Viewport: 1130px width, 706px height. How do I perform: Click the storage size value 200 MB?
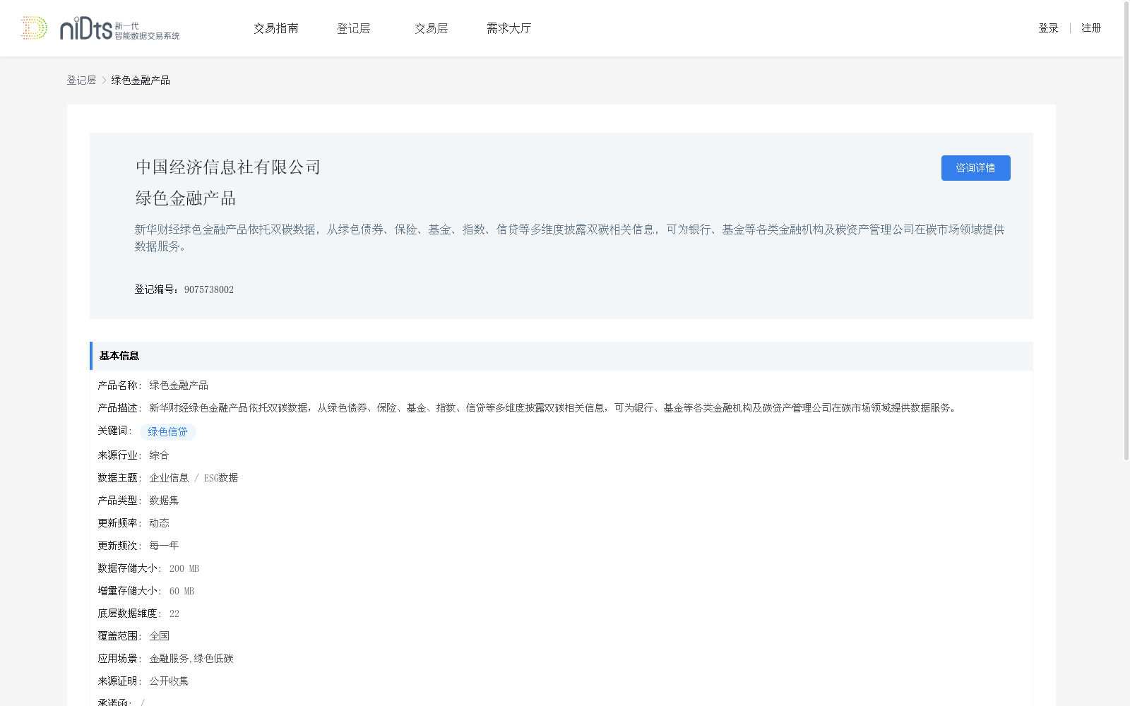[184, 568]
